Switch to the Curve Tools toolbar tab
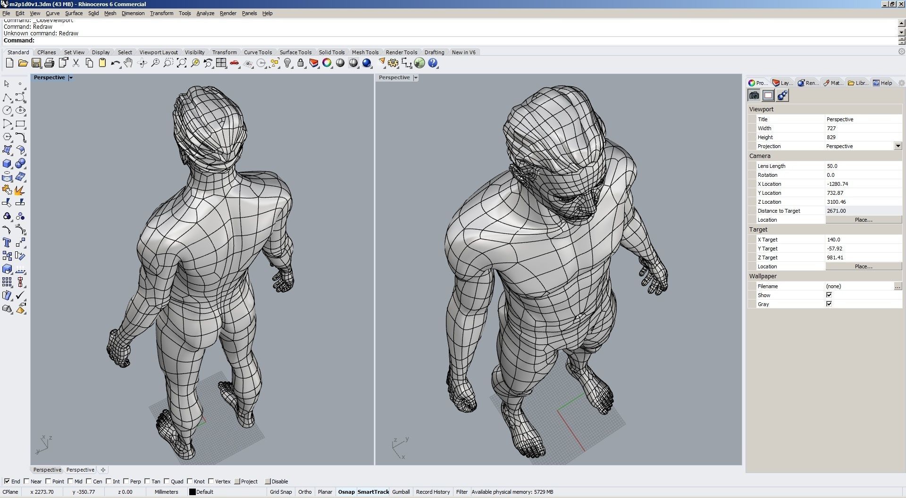Screen dimensions: 906x498 [258, 52]
